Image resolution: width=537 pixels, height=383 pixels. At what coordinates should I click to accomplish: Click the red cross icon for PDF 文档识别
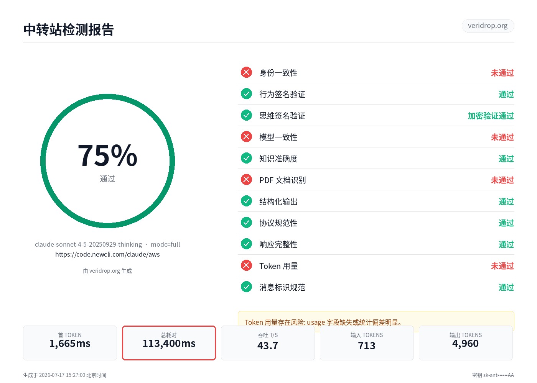(246, 180)
